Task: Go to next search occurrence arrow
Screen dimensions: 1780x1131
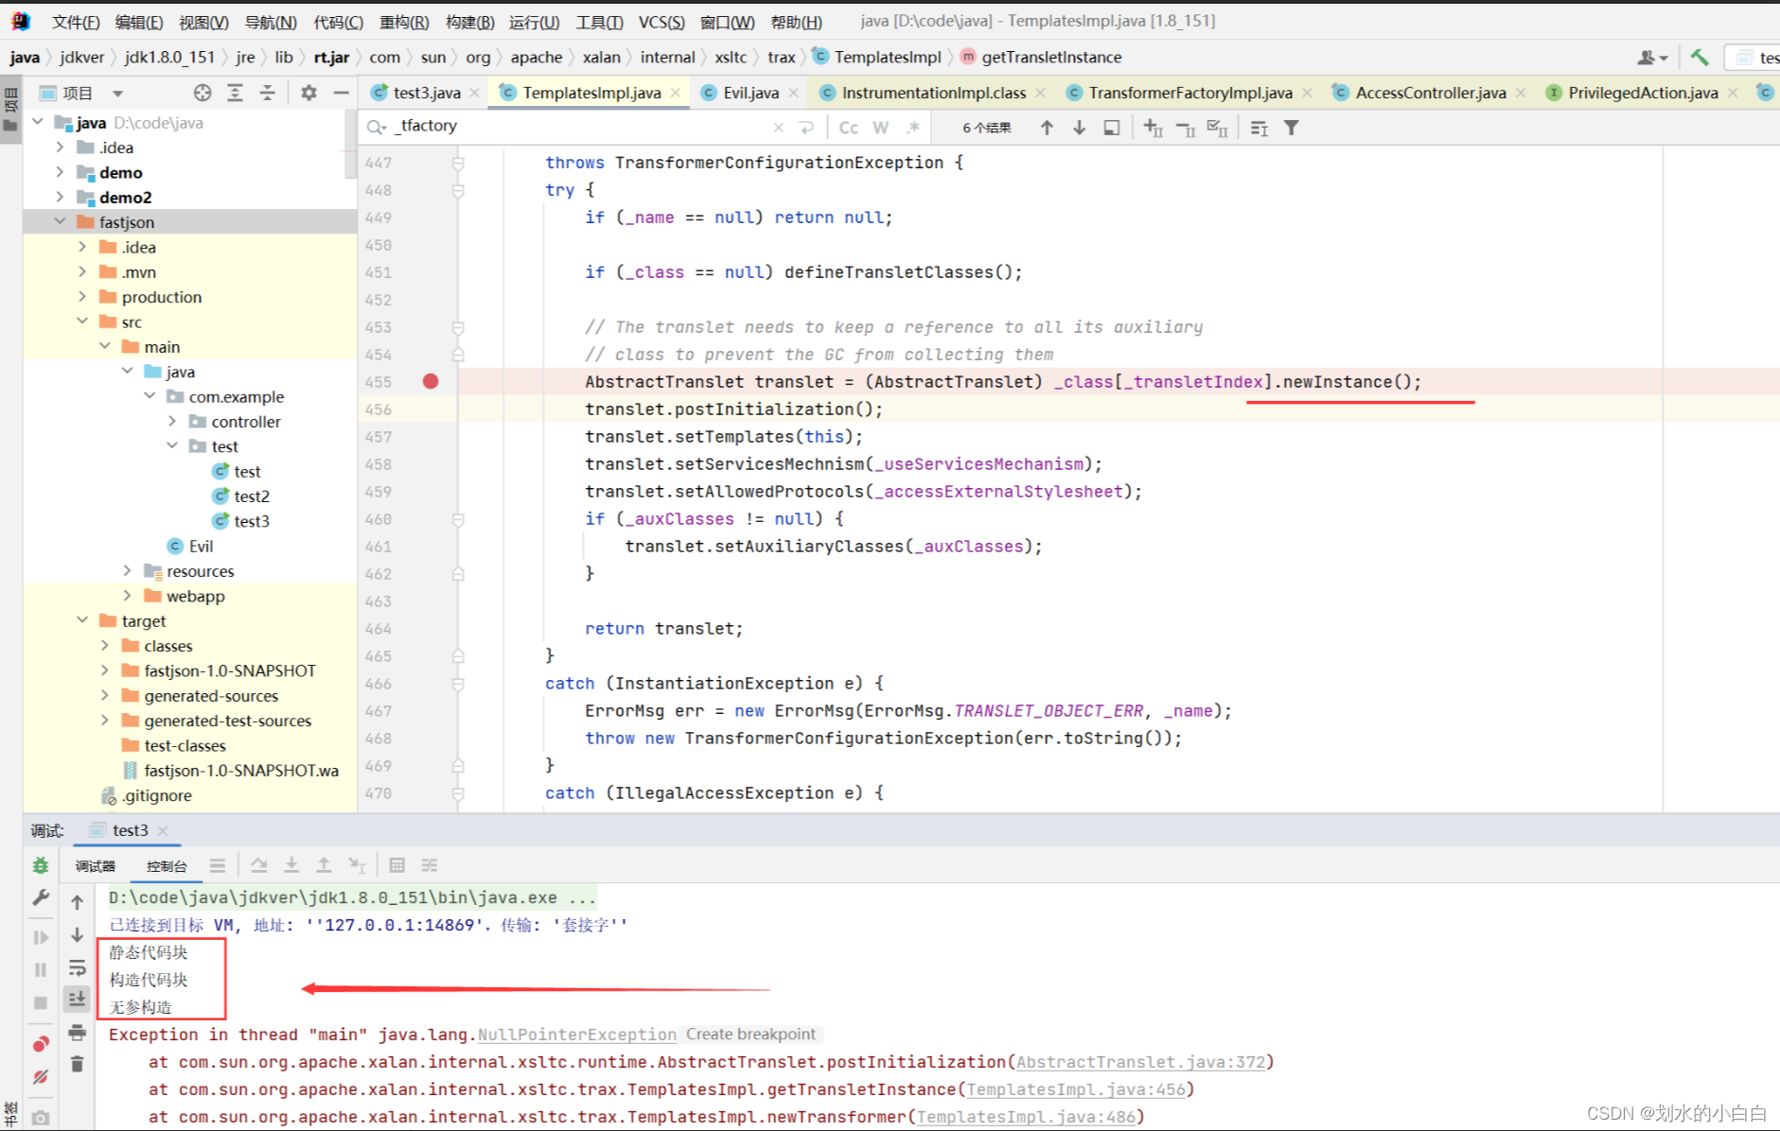Action: click(1079, 127)
